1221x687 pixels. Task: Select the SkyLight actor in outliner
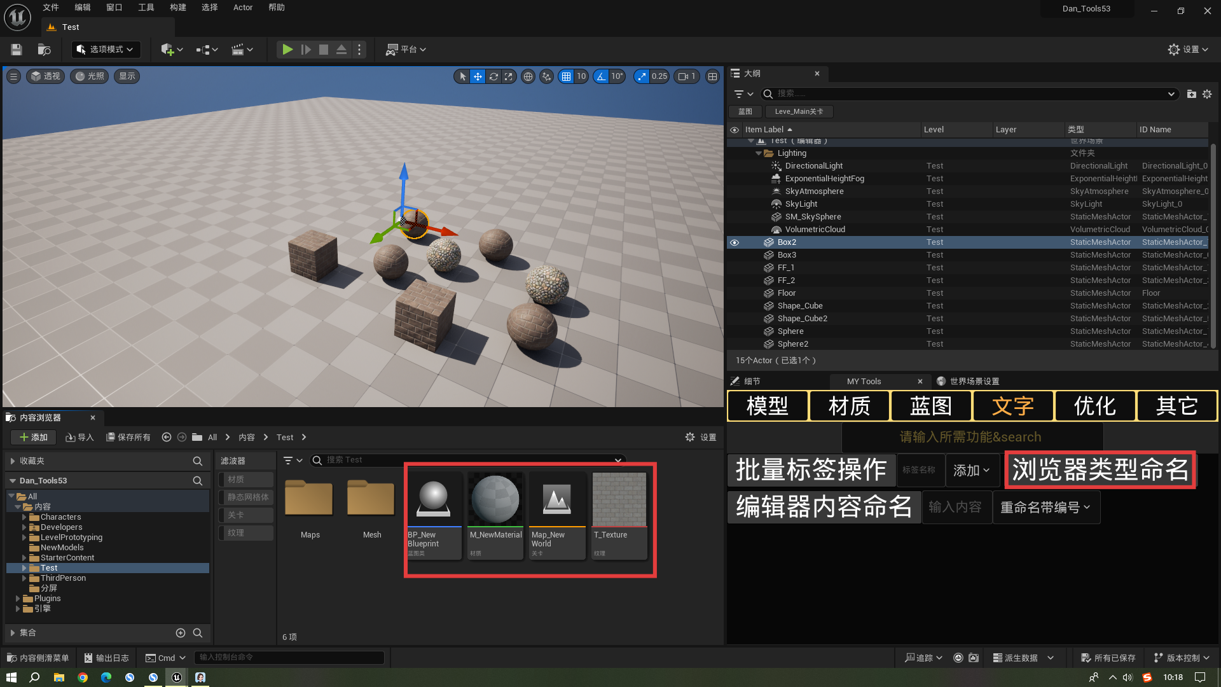coord(801,204)
